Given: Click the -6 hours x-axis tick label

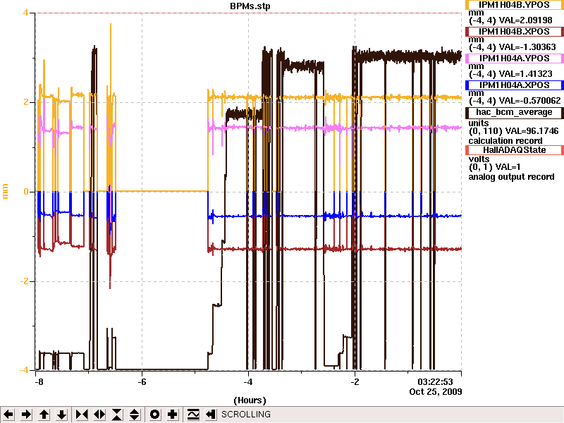Looking at the screenshot, I should tap(142, 381).
